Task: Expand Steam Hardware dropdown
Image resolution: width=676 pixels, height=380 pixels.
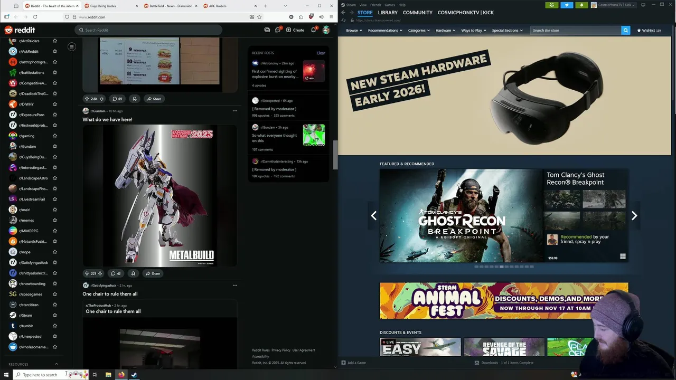Action: (x=445, y=30)
